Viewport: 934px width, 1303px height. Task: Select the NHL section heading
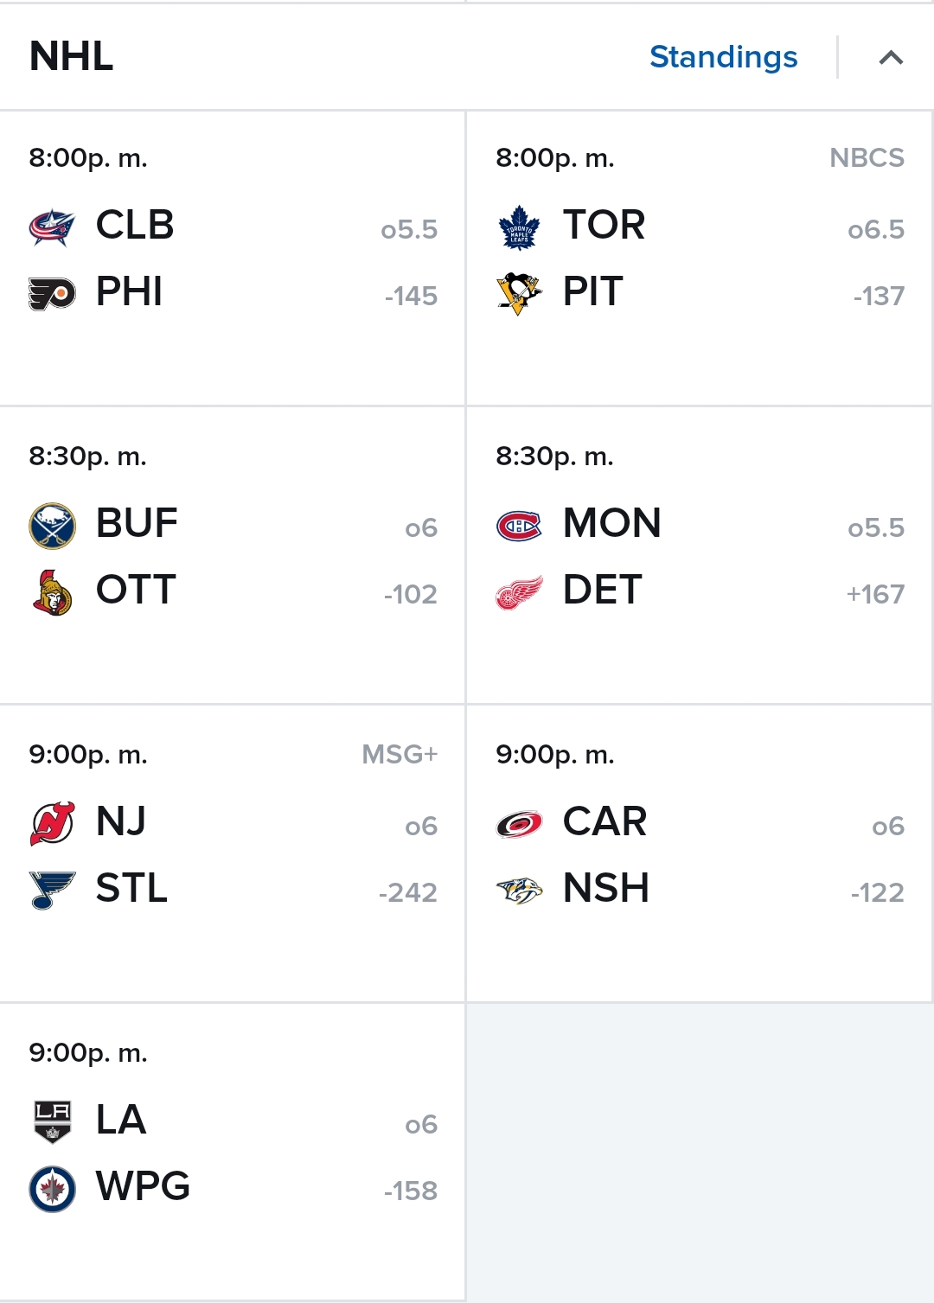point(72,57)
